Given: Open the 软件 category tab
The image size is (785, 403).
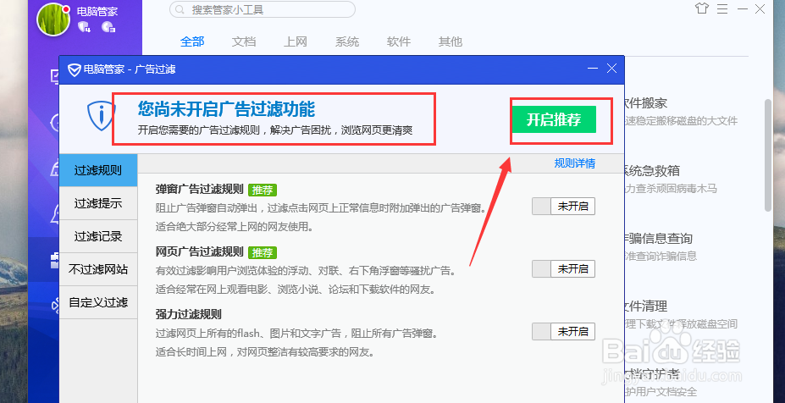Looking at the screenshot, I should 399,41.
